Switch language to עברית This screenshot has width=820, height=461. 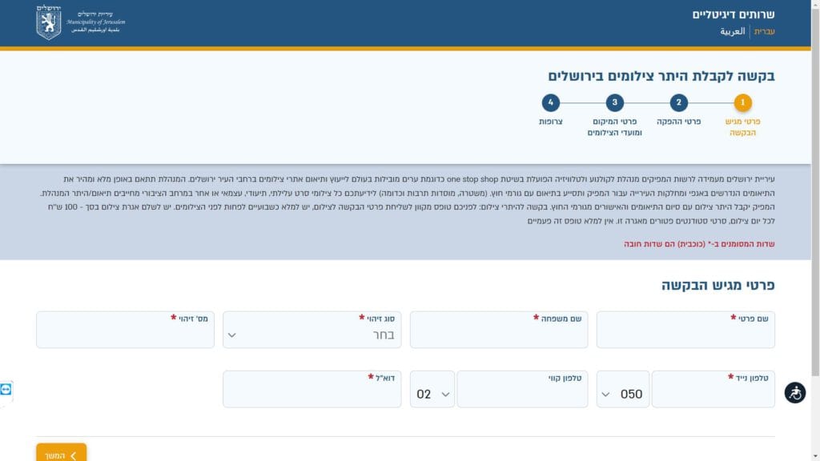[765, 32]
